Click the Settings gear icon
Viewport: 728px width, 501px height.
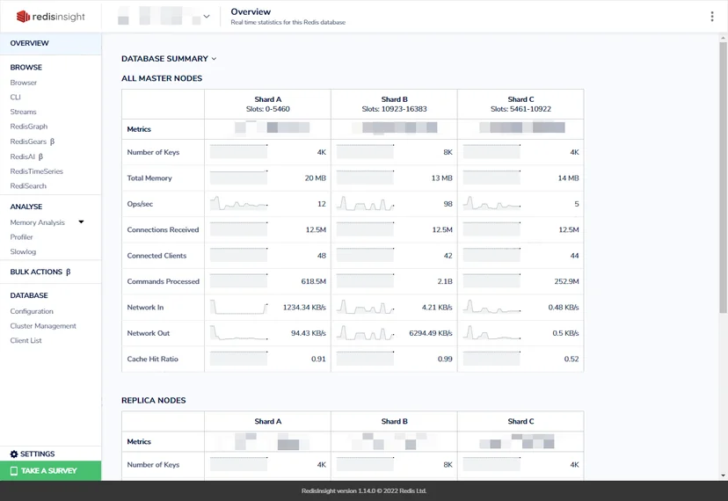coord(14,454)
